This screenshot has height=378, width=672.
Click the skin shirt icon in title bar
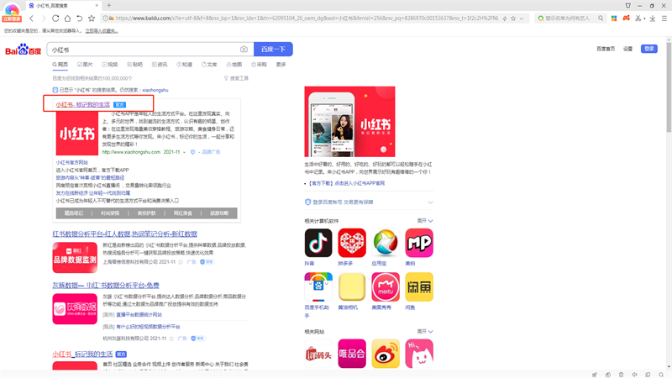[627, 6]
